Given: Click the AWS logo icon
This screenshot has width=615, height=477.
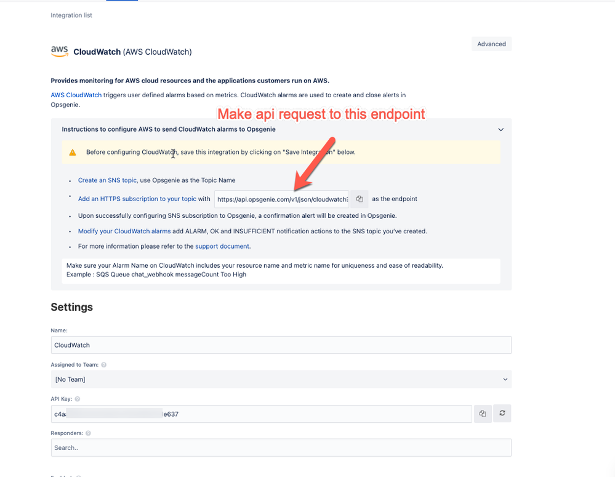Looking at the screenshot, I should (60, 51).
